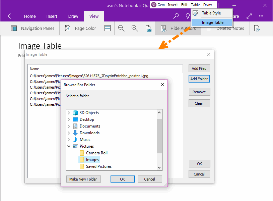Click the Zoom In magnifier
Image resolution: width=273 pixels, height=201 pixels.
click(x=135, y=29)
